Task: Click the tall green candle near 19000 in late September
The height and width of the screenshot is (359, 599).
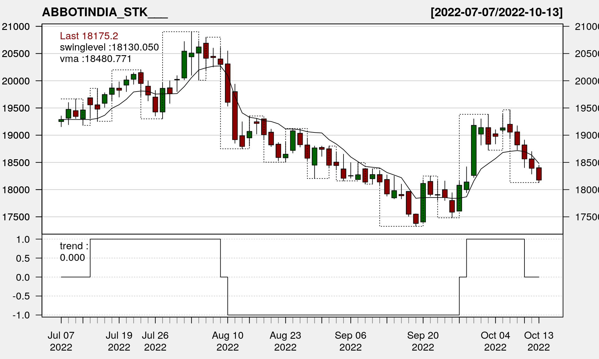Action: point(474,150)
